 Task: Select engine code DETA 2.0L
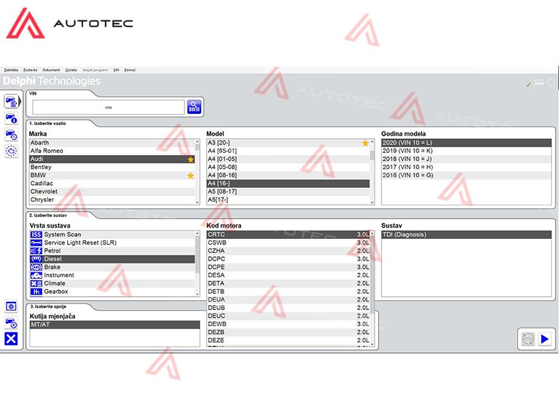click(x=288, y=284)
